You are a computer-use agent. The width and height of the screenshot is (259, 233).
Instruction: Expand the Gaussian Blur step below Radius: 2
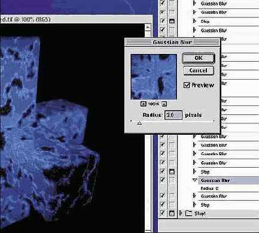pos(194,196)
